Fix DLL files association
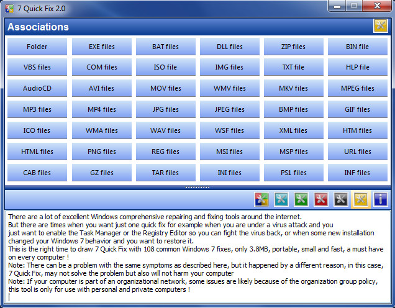 230,47
